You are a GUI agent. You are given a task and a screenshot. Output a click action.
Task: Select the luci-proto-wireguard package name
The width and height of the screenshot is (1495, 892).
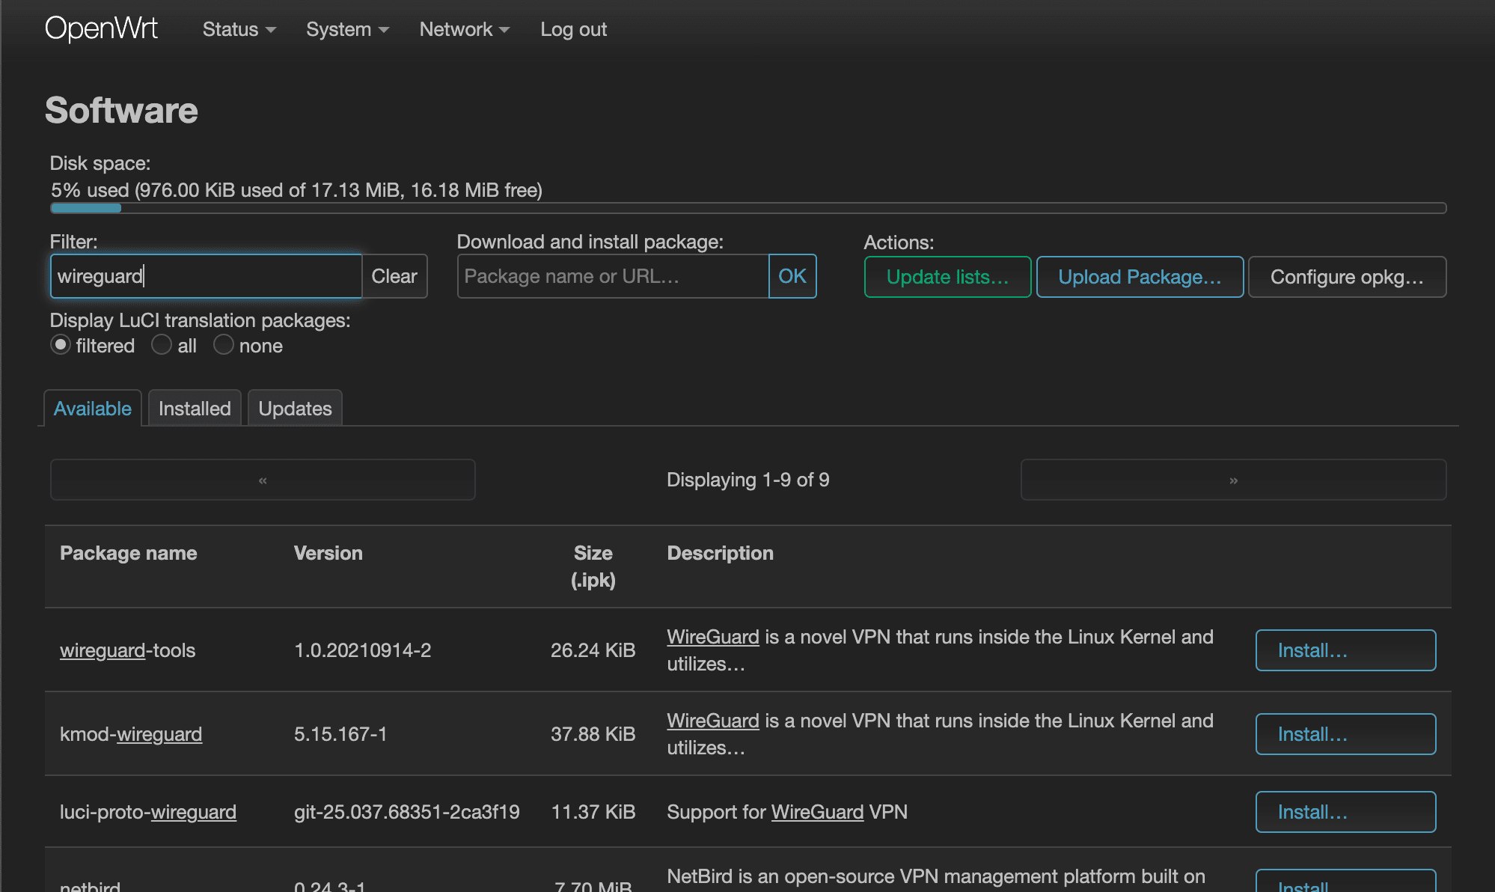tap(148, 812)
